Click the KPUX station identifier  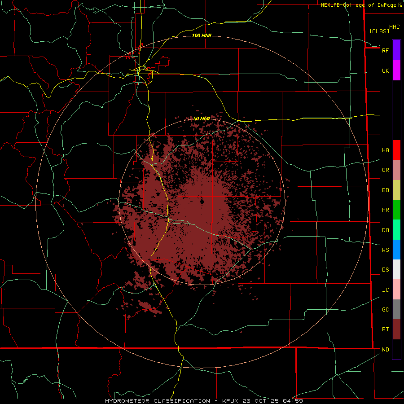[x=230, y=401]
